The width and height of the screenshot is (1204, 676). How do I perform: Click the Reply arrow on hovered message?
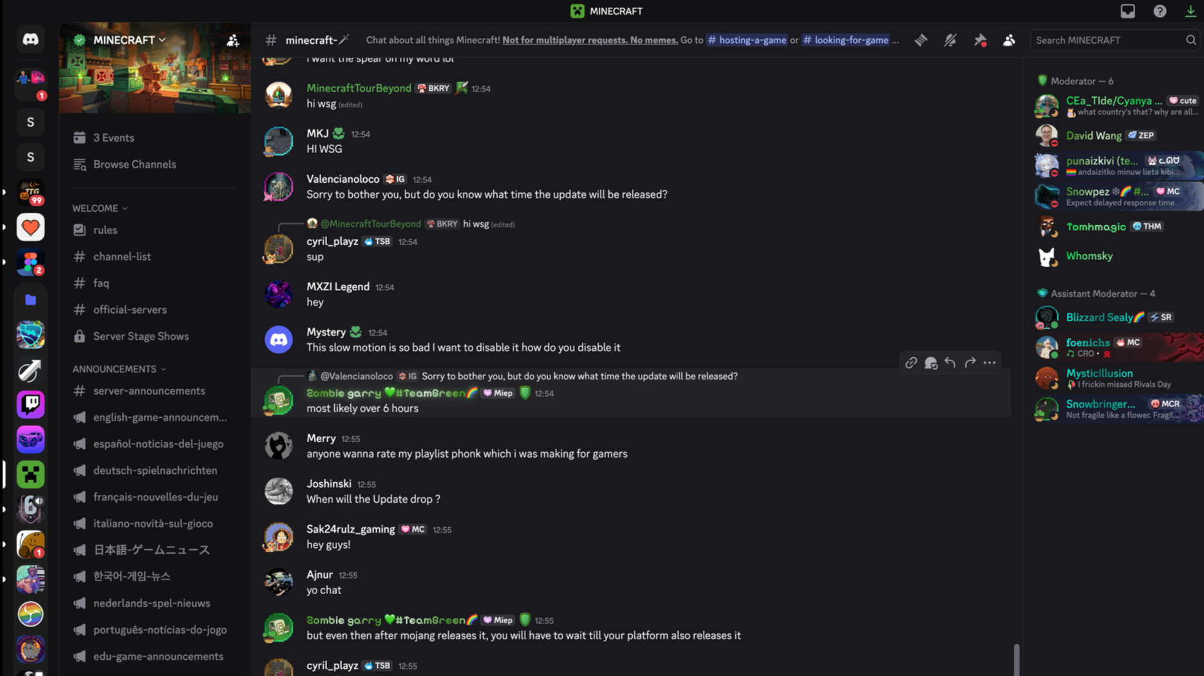(950, 363)
